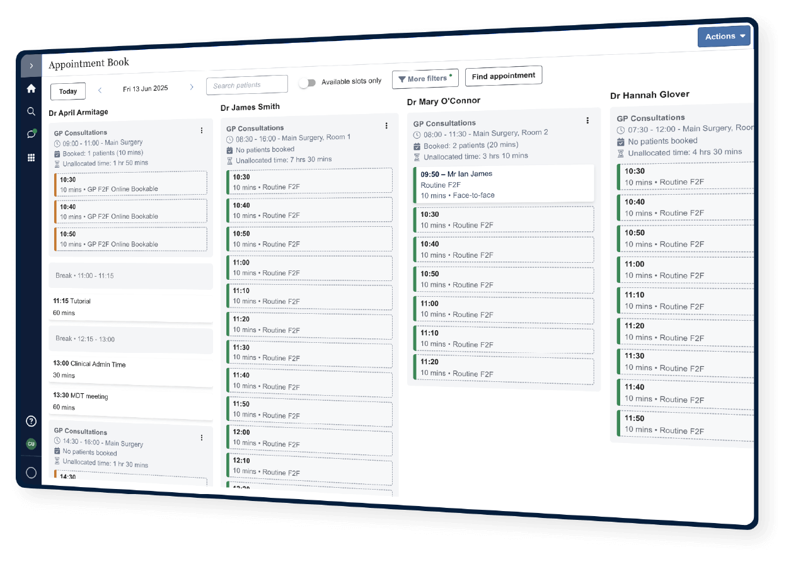Click hourglass icon beside Unallocated time: 4 hrs 30 mins
791x564 pixels.
coord(620,153)
